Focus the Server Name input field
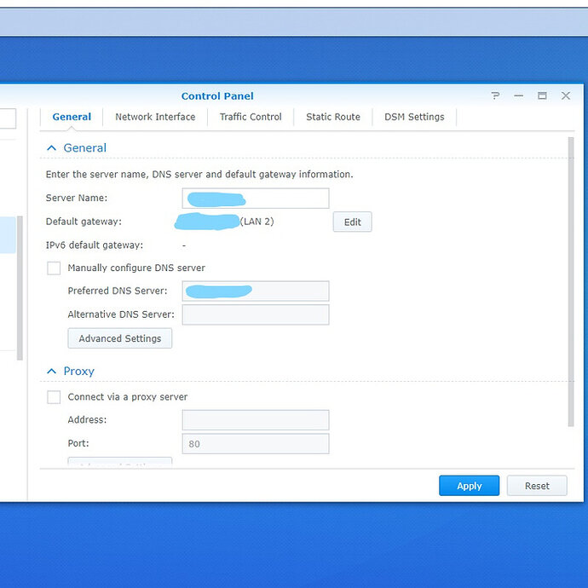The image size is (588, 588). [x=256, y=199]
